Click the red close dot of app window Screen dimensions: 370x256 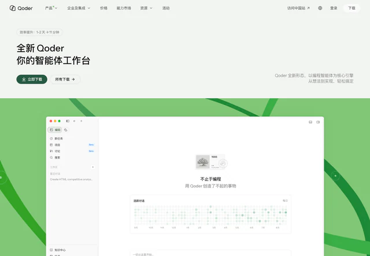pyautogui.click(x=51, y=121)
